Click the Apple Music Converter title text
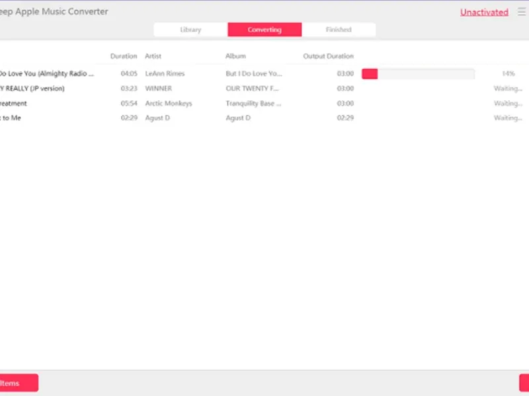 pos(54,11)
